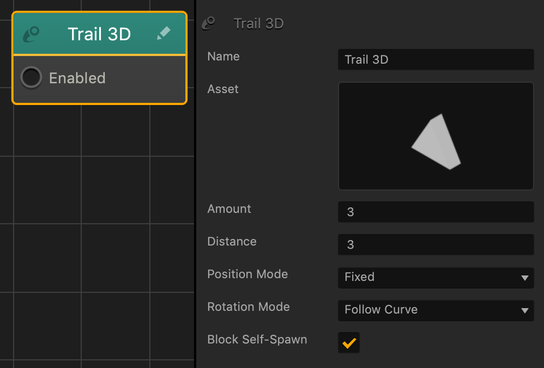Click the Trail 3D node header icon

[x=31, y=34]
